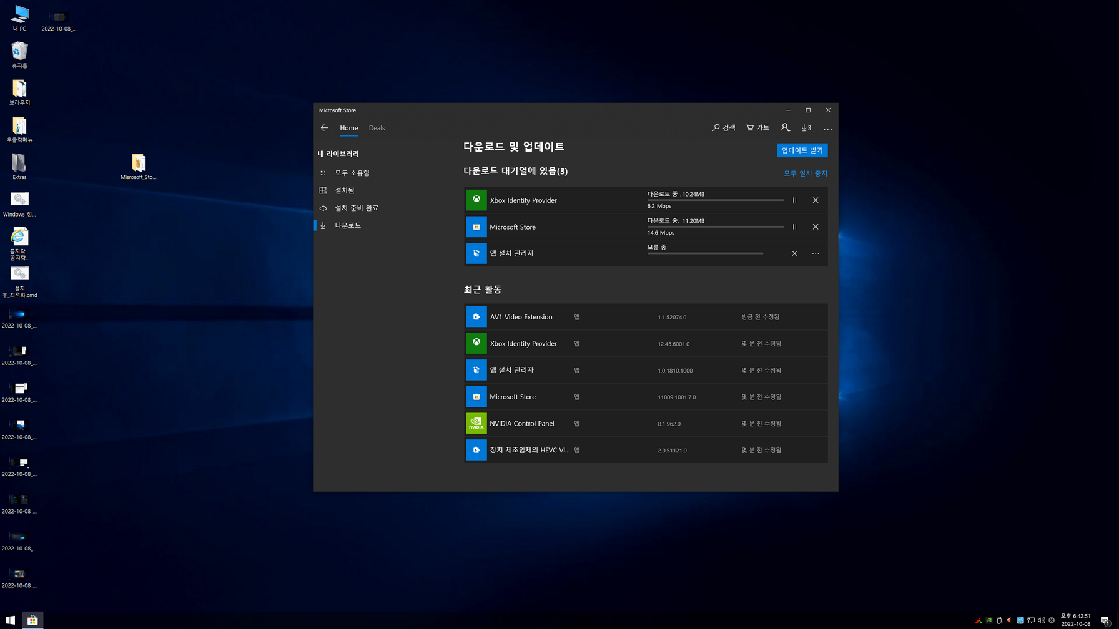This screenshot has width=1119, height=629.
Task: Click 앱 설치 관리자 pending progress bar
Action: click(x=705, y=253)
